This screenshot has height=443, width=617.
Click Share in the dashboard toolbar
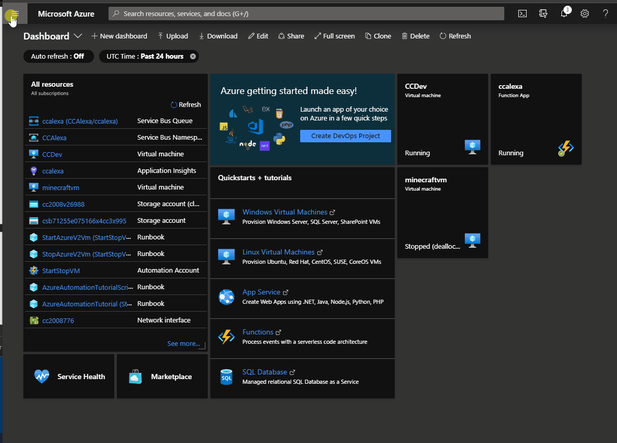(291, 36)
